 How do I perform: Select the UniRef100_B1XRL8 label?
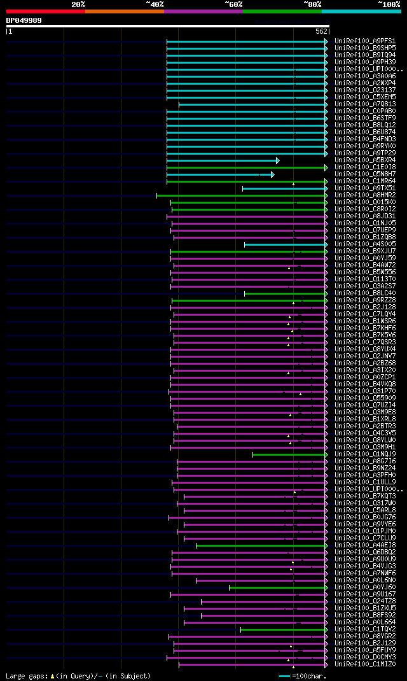coord(365,419)
